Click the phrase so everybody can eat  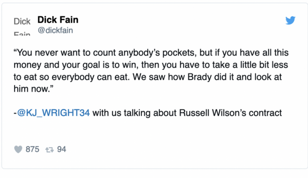[x=84, y=77]
